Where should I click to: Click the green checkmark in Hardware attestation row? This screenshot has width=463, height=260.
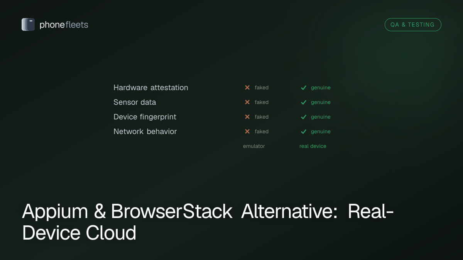click(x=304, y=87)
